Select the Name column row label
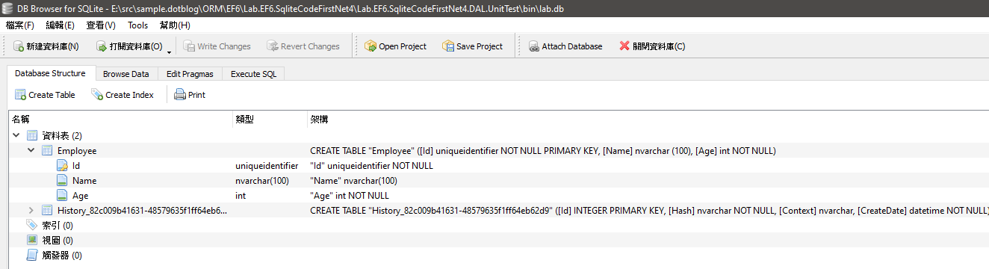The height and width of the screenshot is (269, 989). coord(84,181)
